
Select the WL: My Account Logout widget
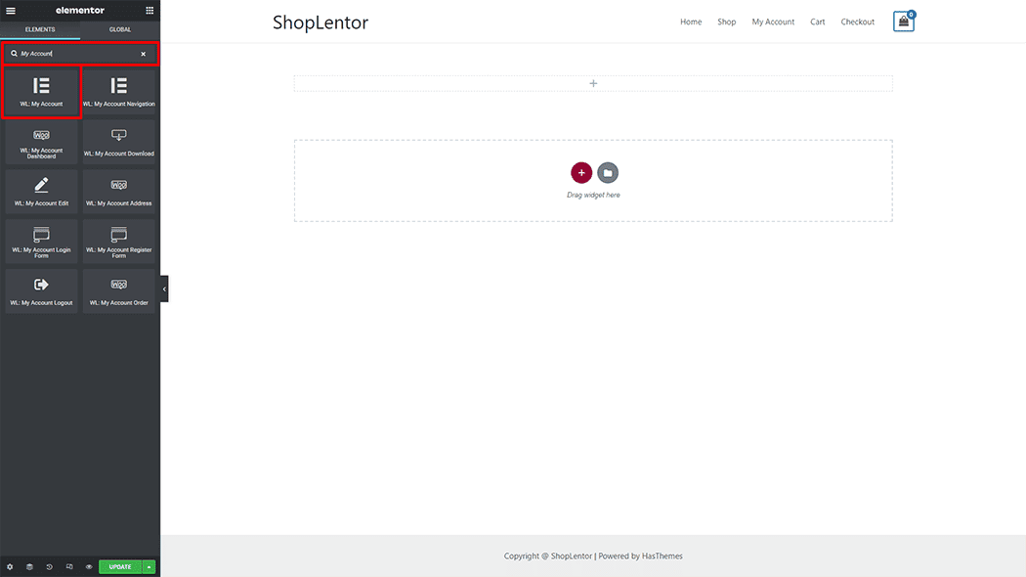[x=41, y=290]
